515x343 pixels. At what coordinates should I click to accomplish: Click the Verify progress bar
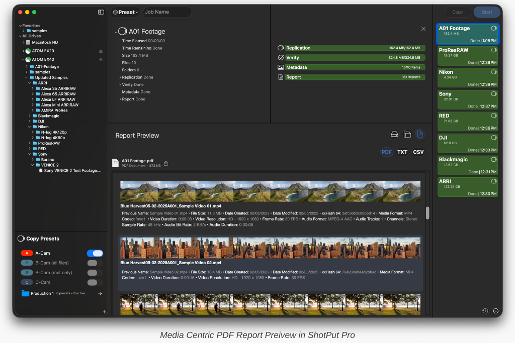[x=355, y=58]
